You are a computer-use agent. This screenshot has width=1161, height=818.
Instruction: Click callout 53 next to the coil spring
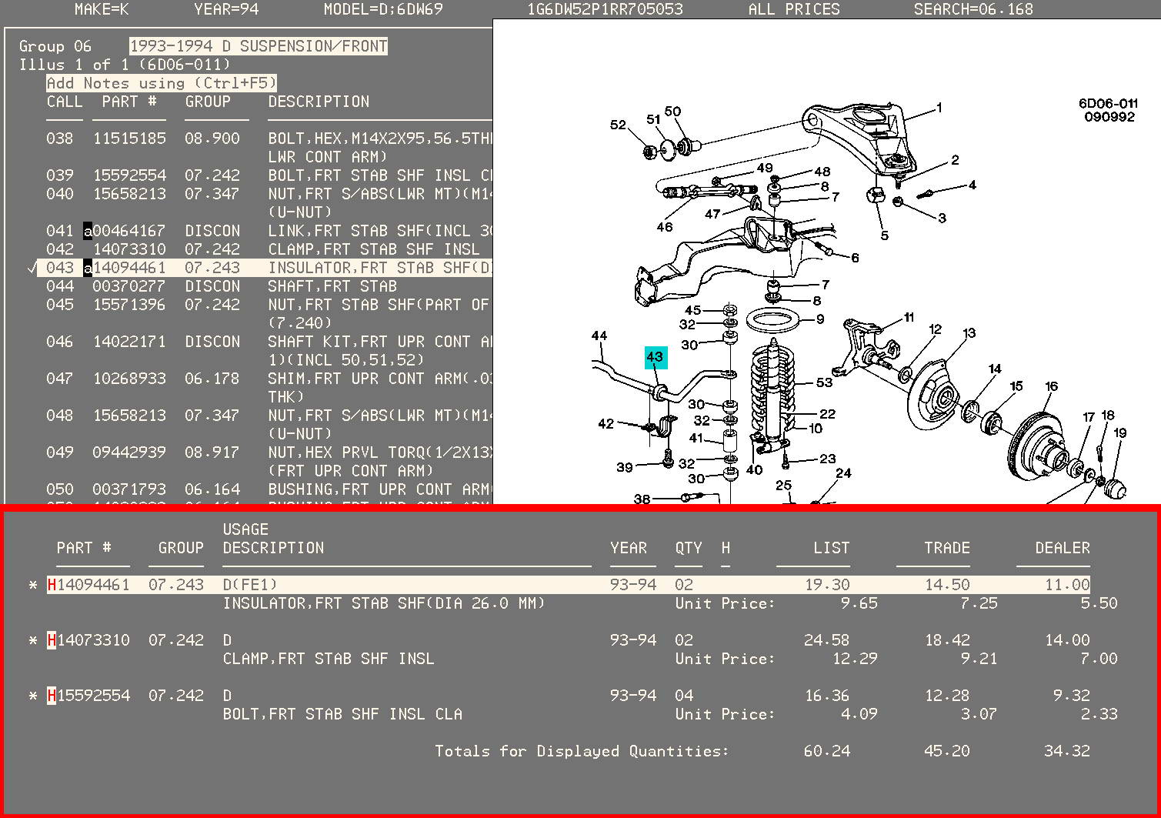click(824, 382)
